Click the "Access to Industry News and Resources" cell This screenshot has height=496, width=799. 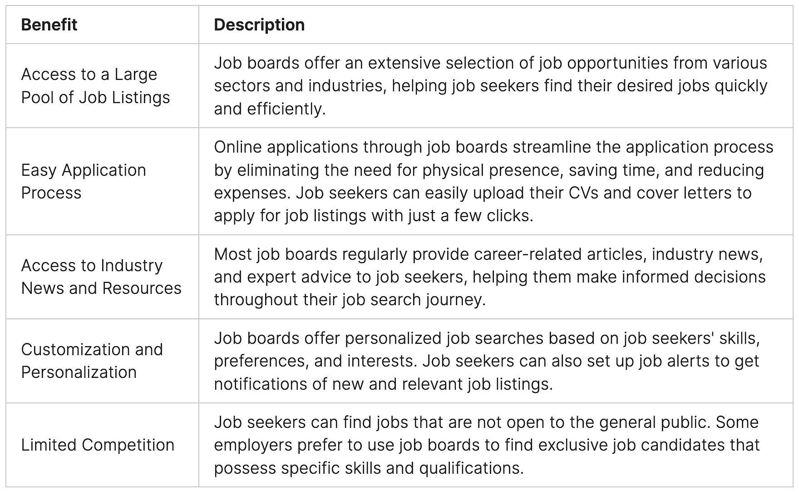[101, 277]
